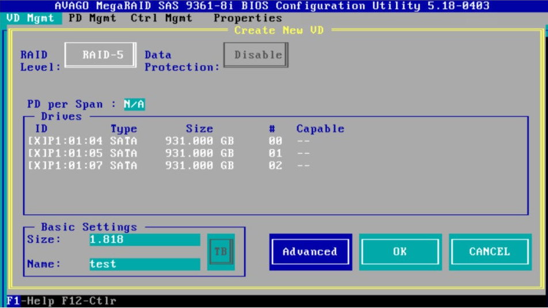This screenshot has height=308, width=548.
Task: Click the 931.000 GB size of drive P1:01:04
Action: pyautogui.click(x=200, y=141)
